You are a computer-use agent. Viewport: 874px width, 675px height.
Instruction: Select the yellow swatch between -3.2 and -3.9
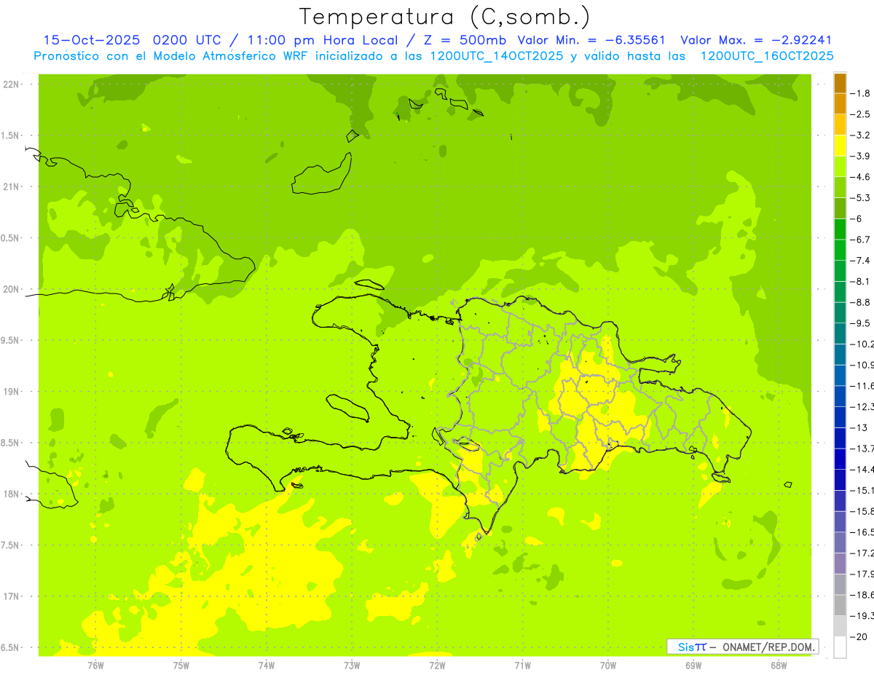click(840, 146)
